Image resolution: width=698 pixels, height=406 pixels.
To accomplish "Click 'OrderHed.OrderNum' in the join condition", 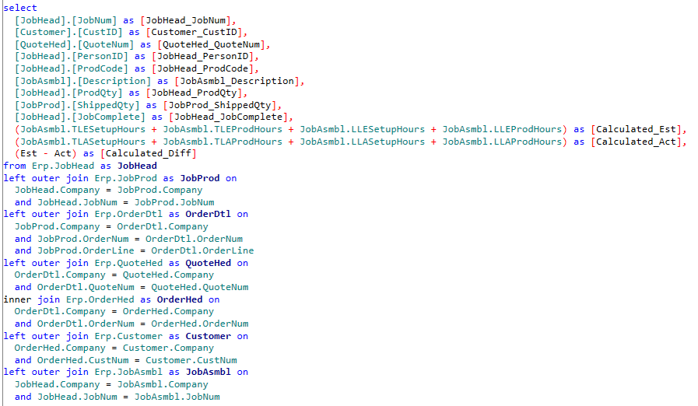I will click(x=200, y=324).
